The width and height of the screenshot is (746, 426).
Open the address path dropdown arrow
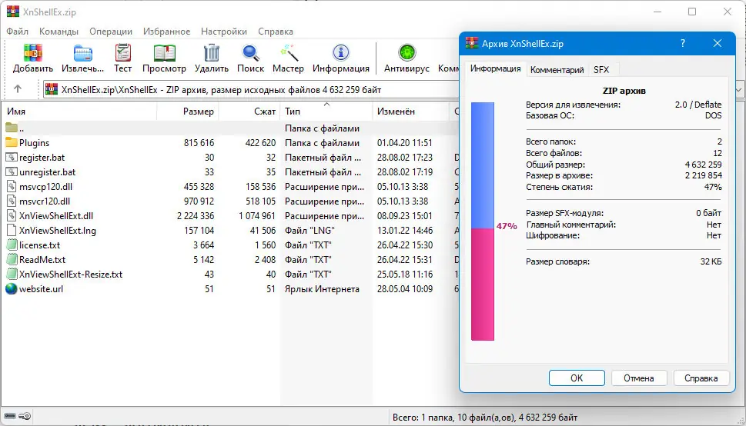pos(740,89)
